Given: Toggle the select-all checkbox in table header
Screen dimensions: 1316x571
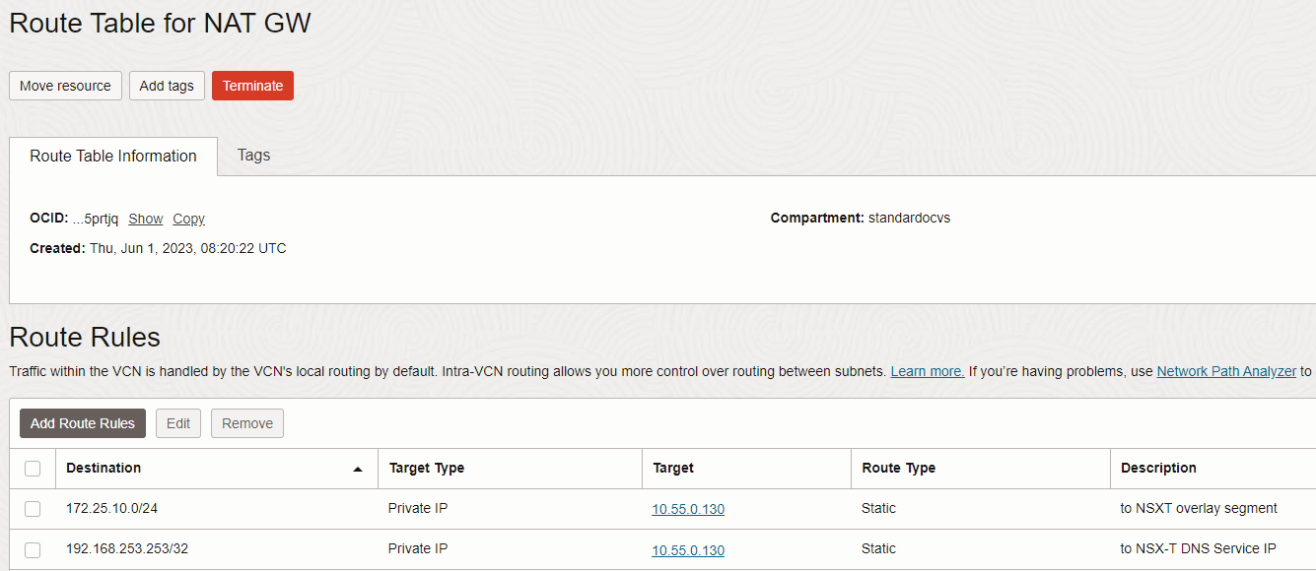Looking at the screenshot, I should (x=33, y=468).
